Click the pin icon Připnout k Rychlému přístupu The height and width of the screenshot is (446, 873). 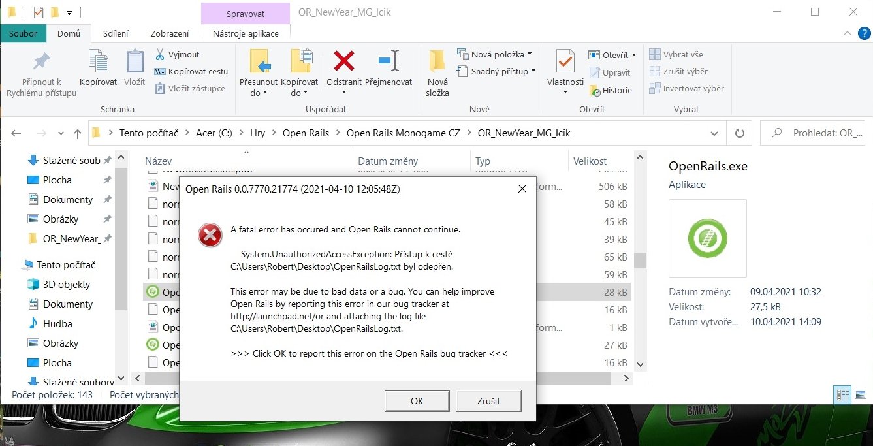click(41, 61)
